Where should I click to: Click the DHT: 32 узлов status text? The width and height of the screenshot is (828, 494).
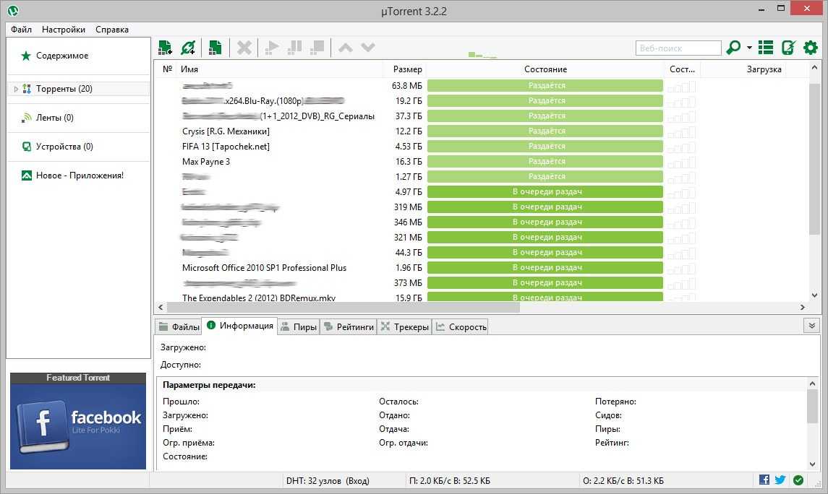point(328,481)
